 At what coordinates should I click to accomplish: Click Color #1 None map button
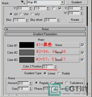(x=59, y=45)
